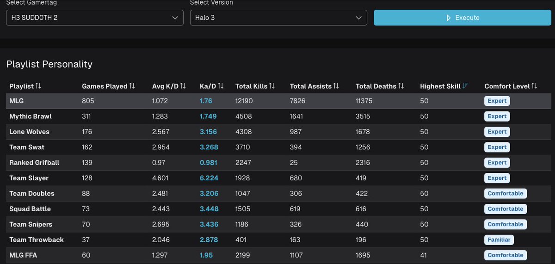Click the Comfortable badge for Team Doubles
The image size is (555, 264).
[506, 193]
